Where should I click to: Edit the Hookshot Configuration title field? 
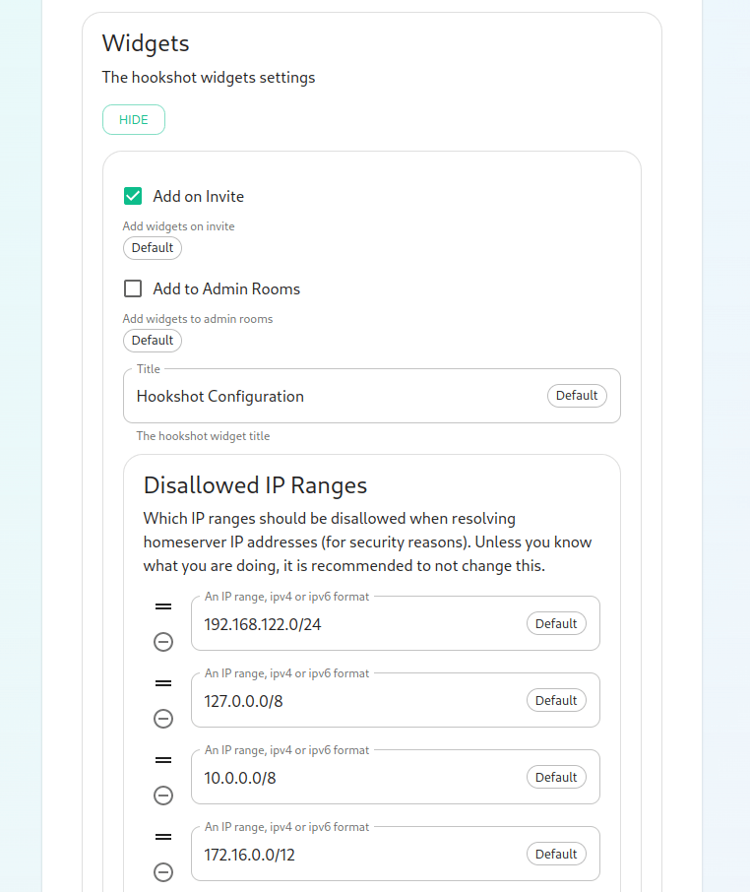335,397
